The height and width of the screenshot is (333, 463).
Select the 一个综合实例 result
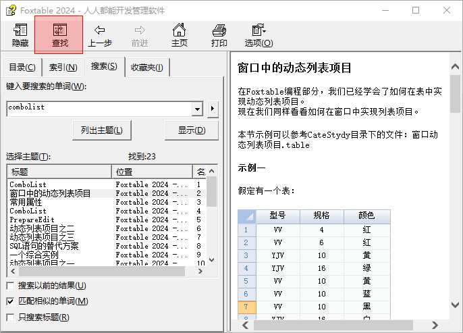point(107,255)
